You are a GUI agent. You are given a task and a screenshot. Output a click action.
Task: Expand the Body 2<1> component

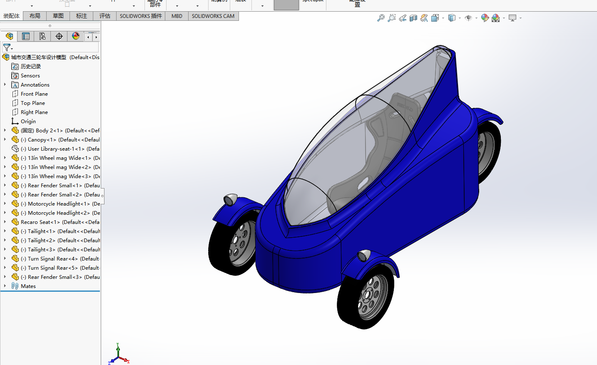5,130
